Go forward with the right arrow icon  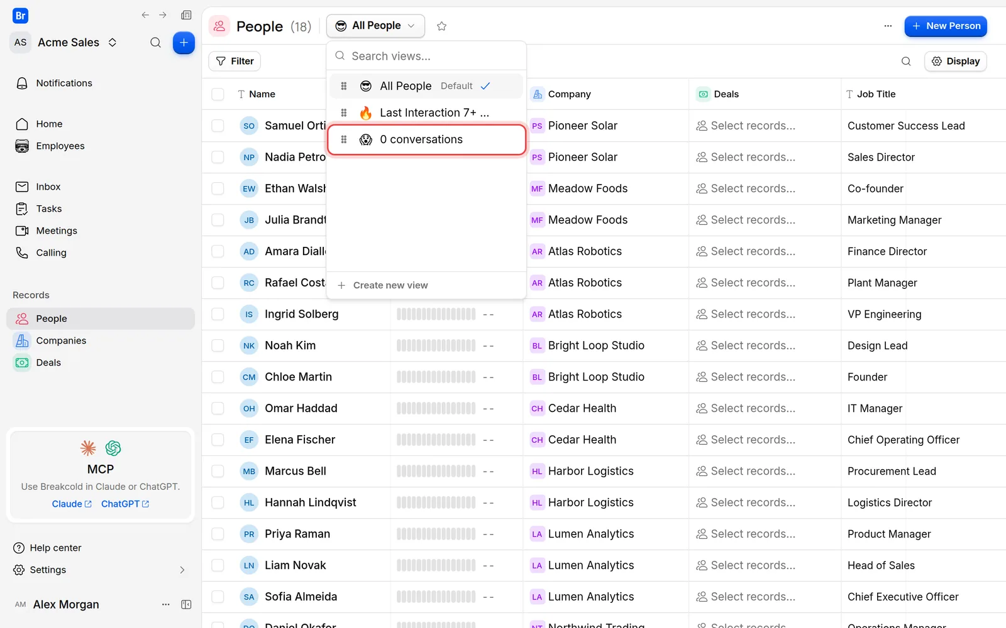tap(163, 15)
